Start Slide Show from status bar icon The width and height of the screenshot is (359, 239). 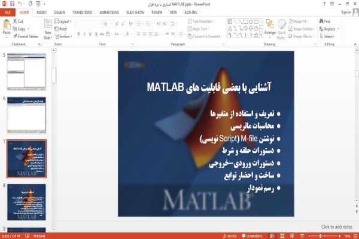pos(302,236)
